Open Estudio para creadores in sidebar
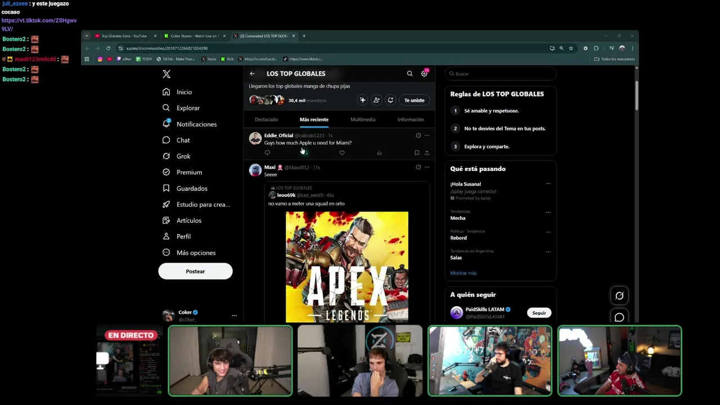 (x=196, y=204)
